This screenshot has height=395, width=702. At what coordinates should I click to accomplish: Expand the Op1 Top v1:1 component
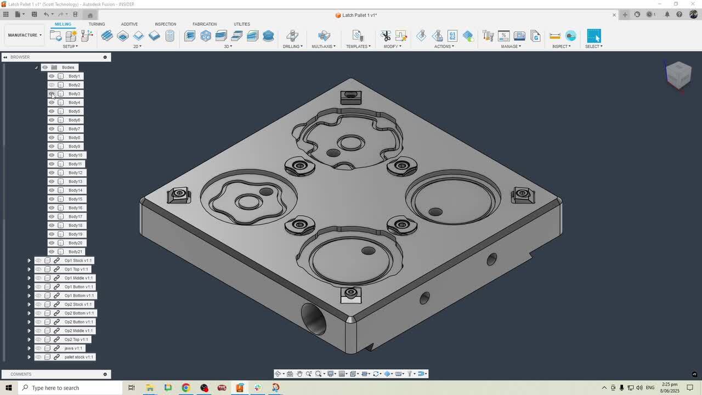click(x=29, y=269)
